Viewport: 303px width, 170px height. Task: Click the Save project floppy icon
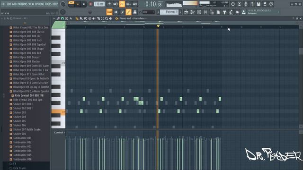click(x=258, y=4)
